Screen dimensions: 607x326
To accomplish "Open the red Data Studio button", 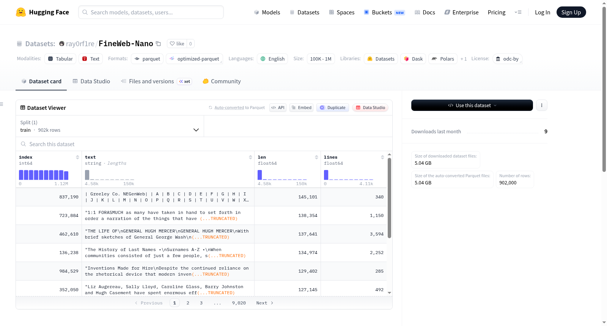I will tap(370, 108).
